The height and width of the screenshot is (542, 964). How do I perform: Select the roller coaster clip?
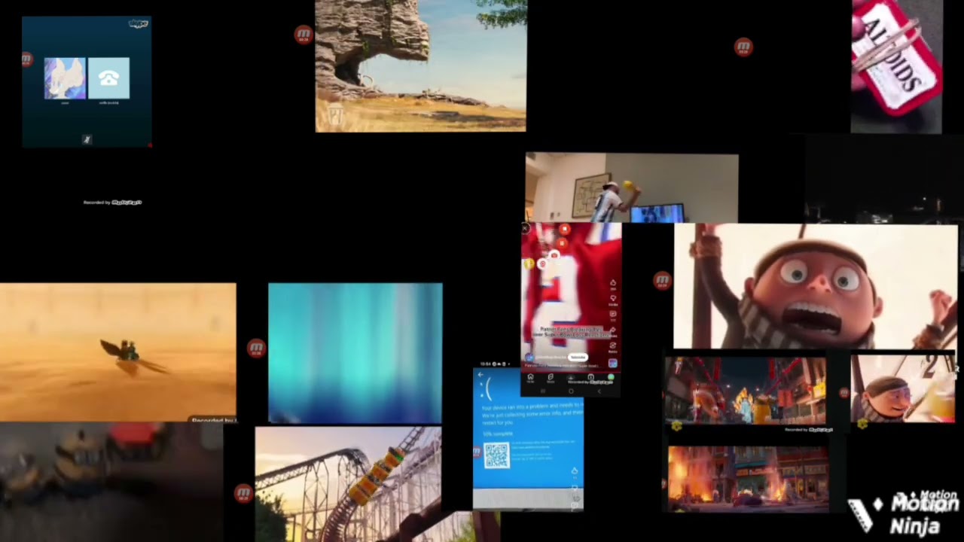pyautogui.click(x=348, y=484)
